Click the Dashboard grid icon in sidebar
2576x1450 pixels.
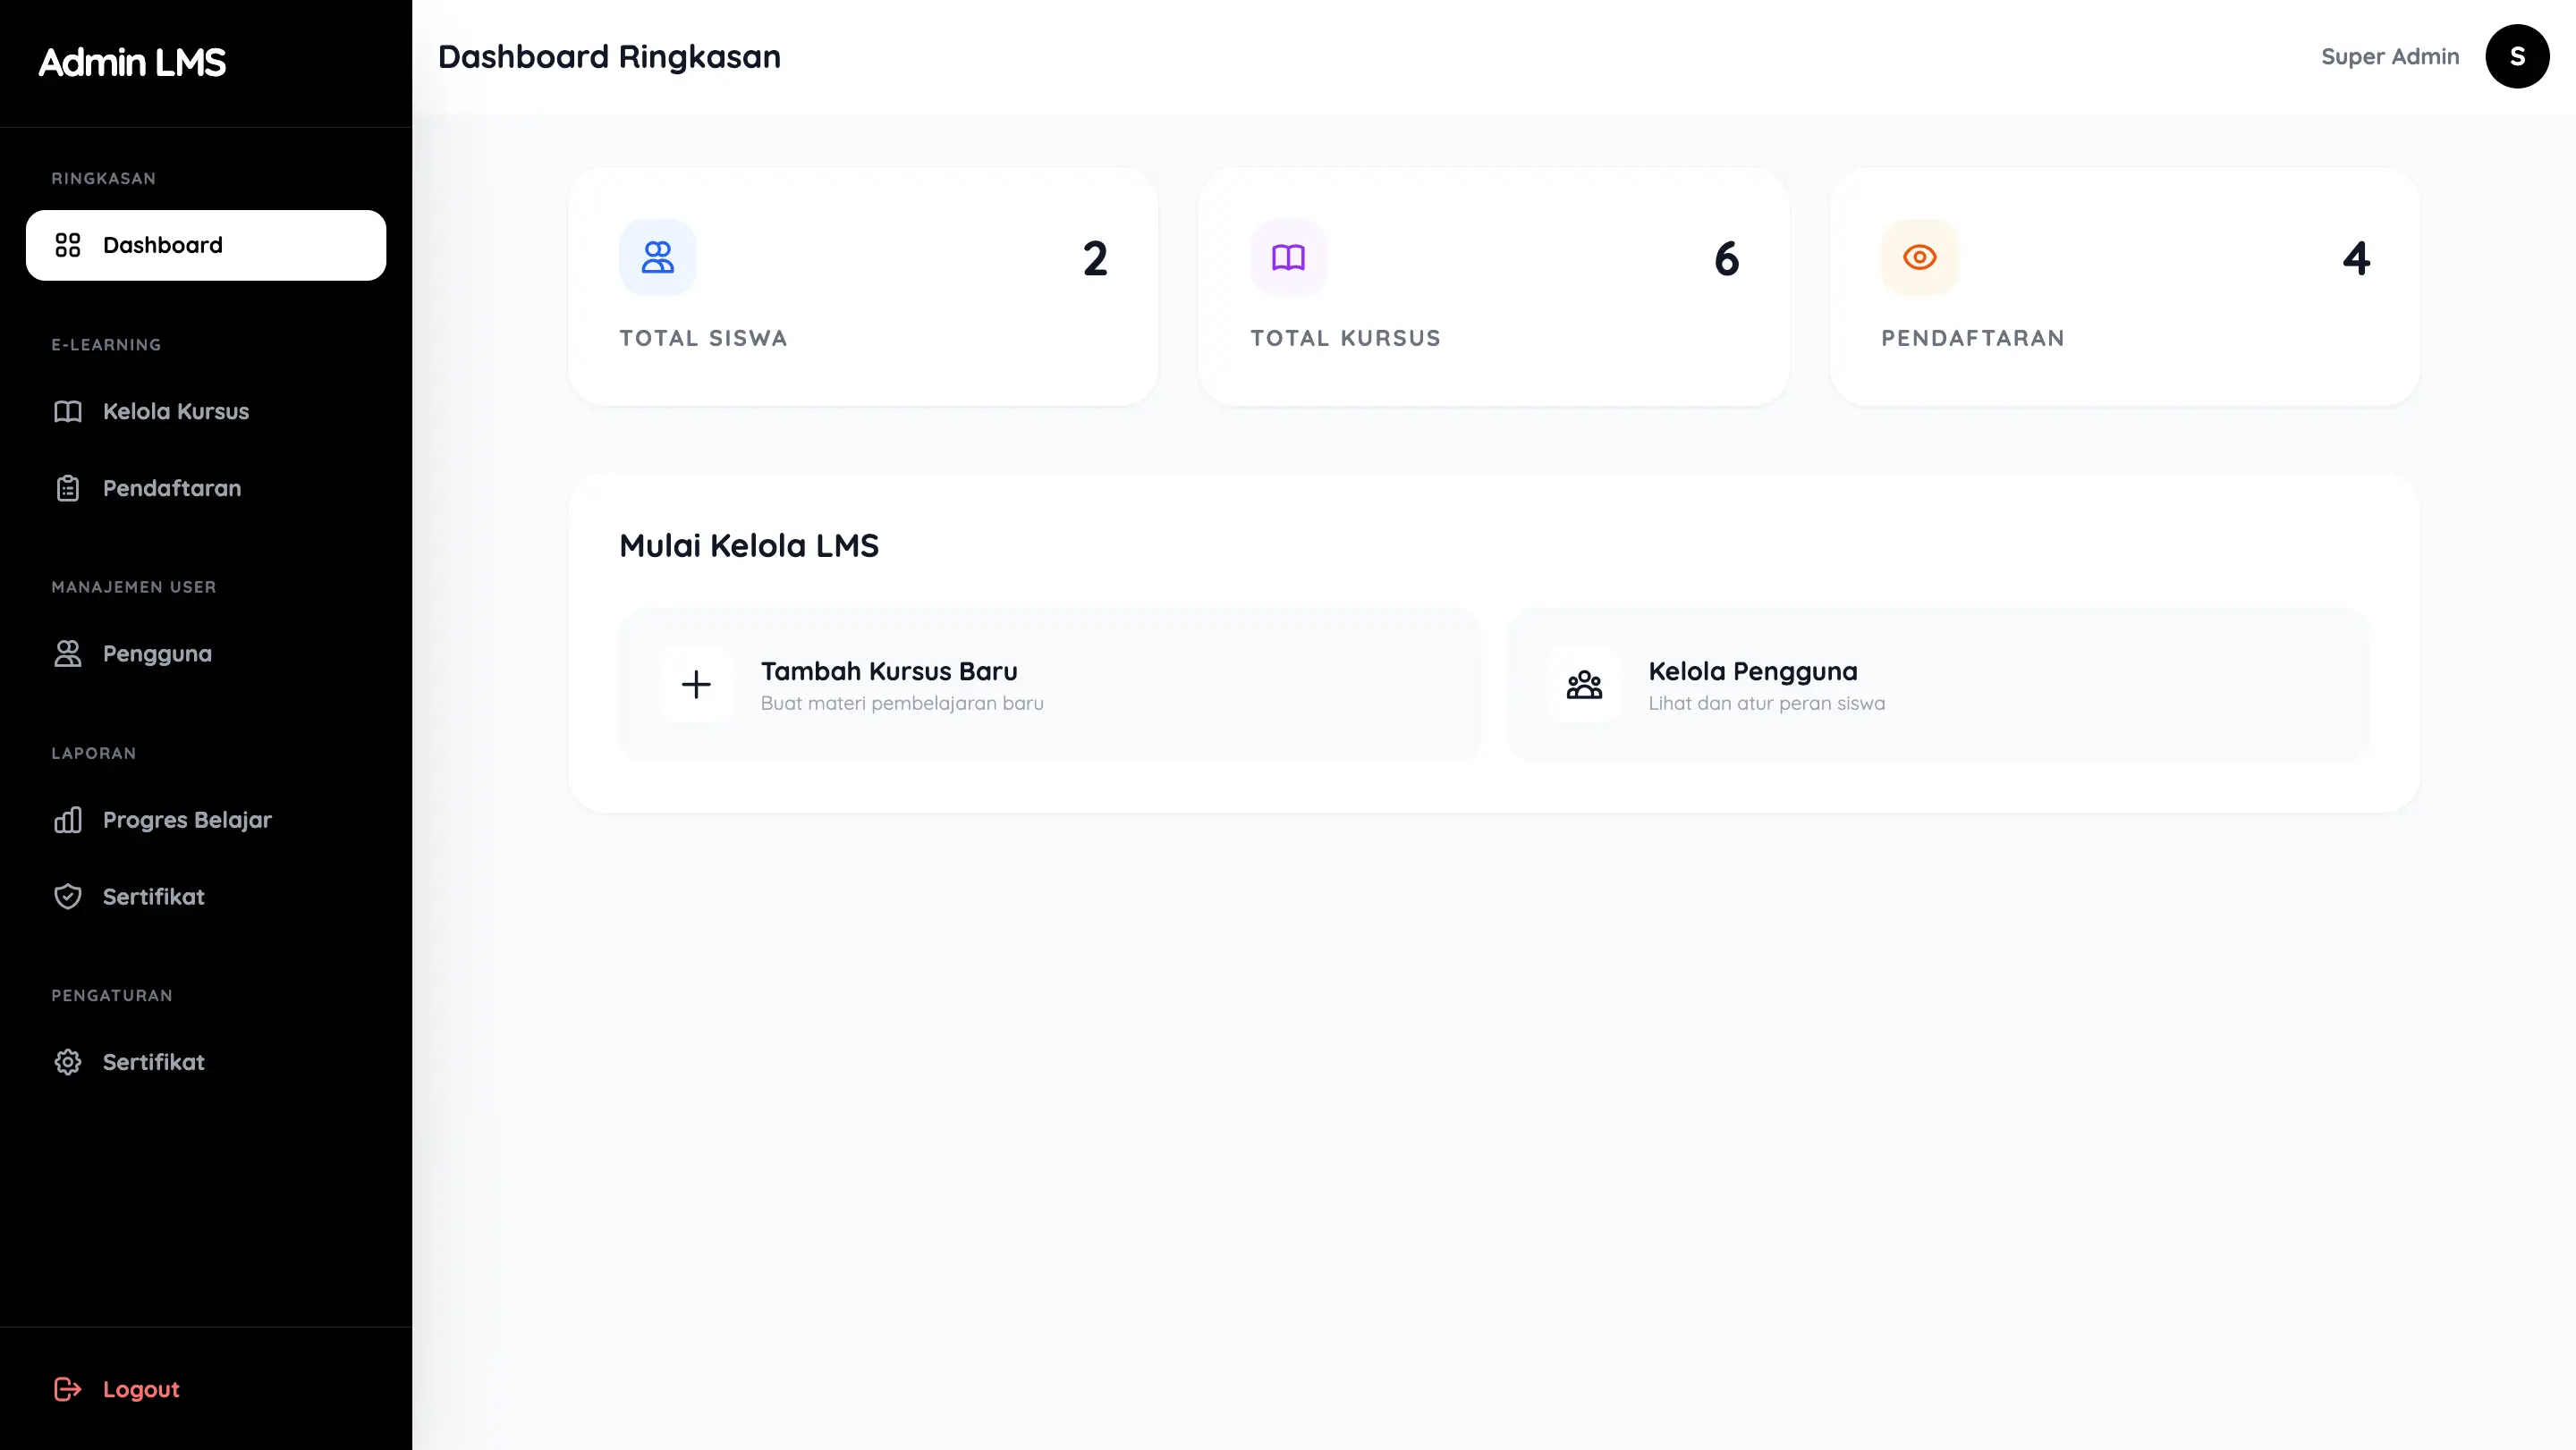pos(67,245)
